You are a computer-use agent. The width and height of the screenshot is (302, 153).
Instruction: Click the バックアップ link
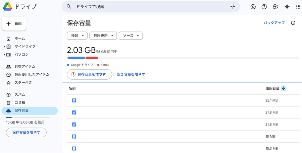(274, 23)
